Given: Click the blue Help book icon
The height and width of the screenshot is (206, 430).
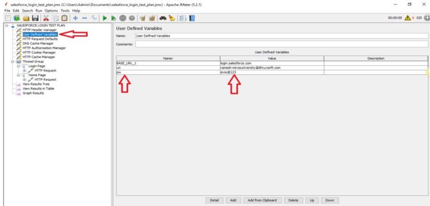Looking at the screenshot, I should click(x=192, y=18).
